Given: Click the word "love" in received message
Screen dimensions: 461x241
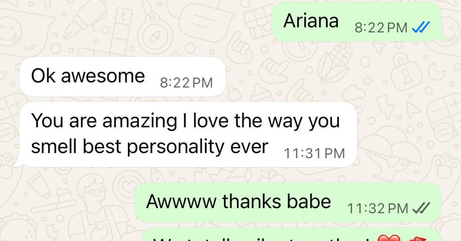Looking at the screenshot, I should coord(211,120).
